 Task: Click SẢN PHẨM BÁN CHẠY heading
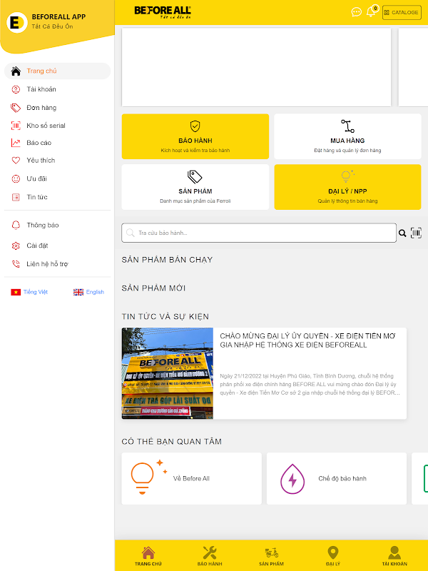(167, 260)
